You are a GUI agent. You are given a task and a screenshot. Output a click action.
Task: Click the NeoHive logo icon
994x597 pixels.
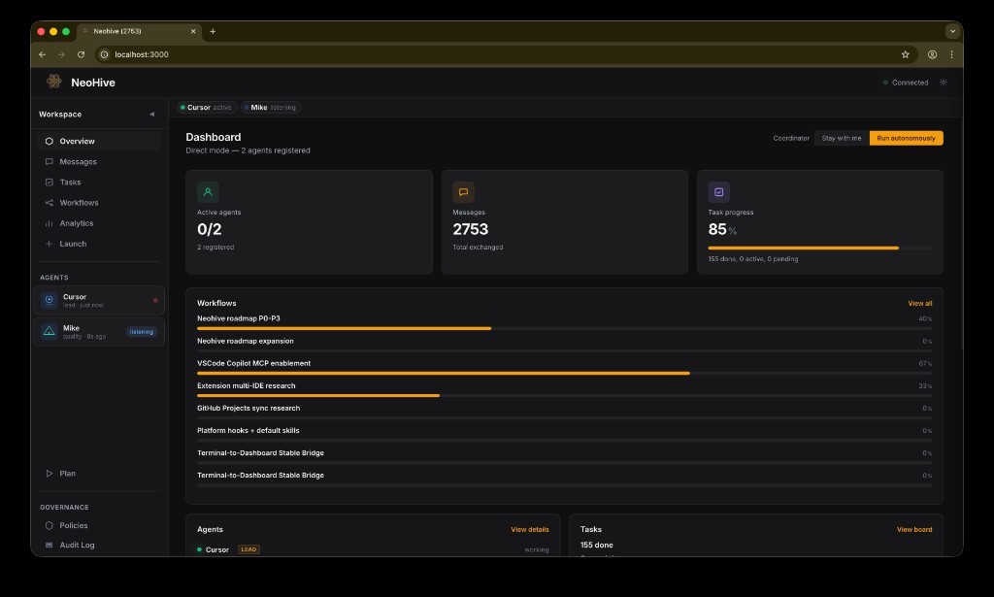point(54,82)
